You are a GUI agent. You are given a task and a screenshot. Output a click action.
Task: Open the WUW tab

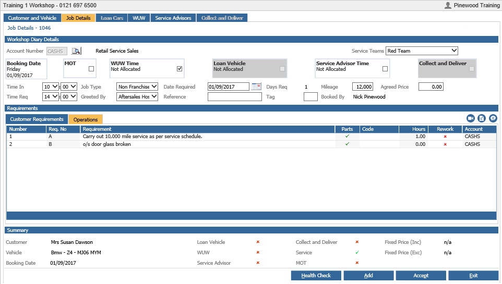coord(139,18)
